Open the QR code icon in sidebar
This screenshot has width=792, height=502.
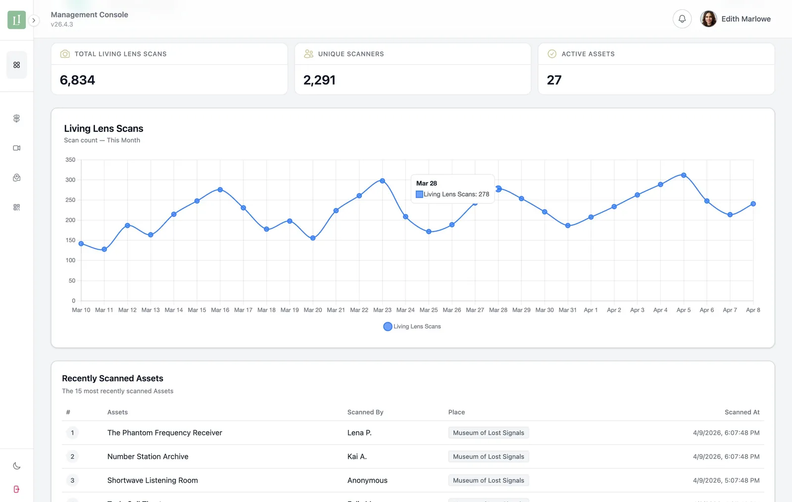point(17,207)
